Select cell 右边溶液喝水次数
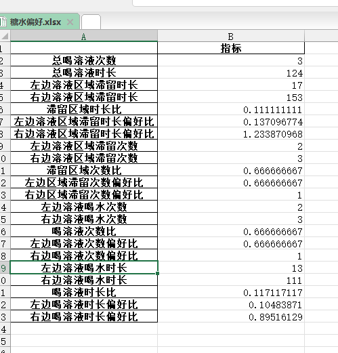The width and height of the screenshot is (338, 353). (84, 219)
